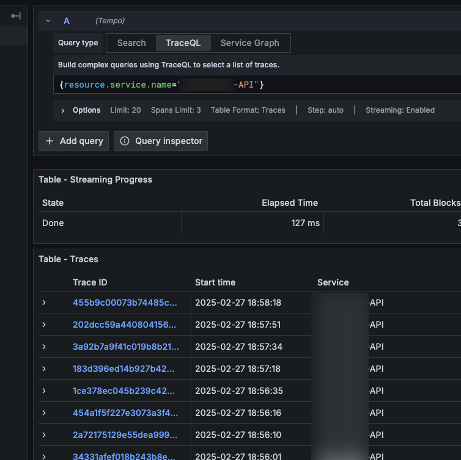Sort by the Trace ID column header

pos(90,282)
